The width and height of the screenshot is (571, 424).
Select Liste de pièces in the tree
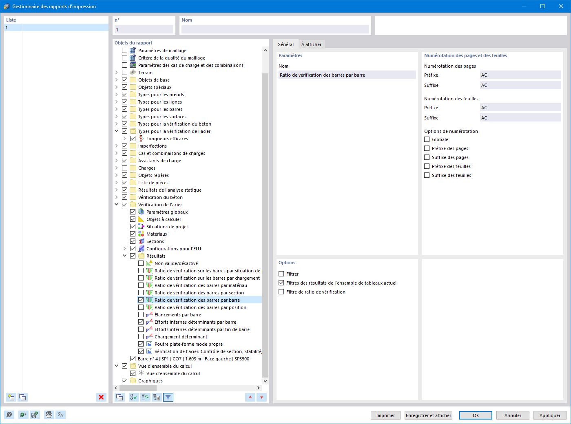(153, 183)
